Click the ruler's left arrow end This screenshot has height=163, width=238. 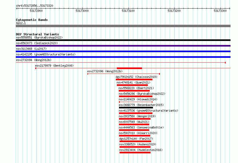tap(17, 9)
